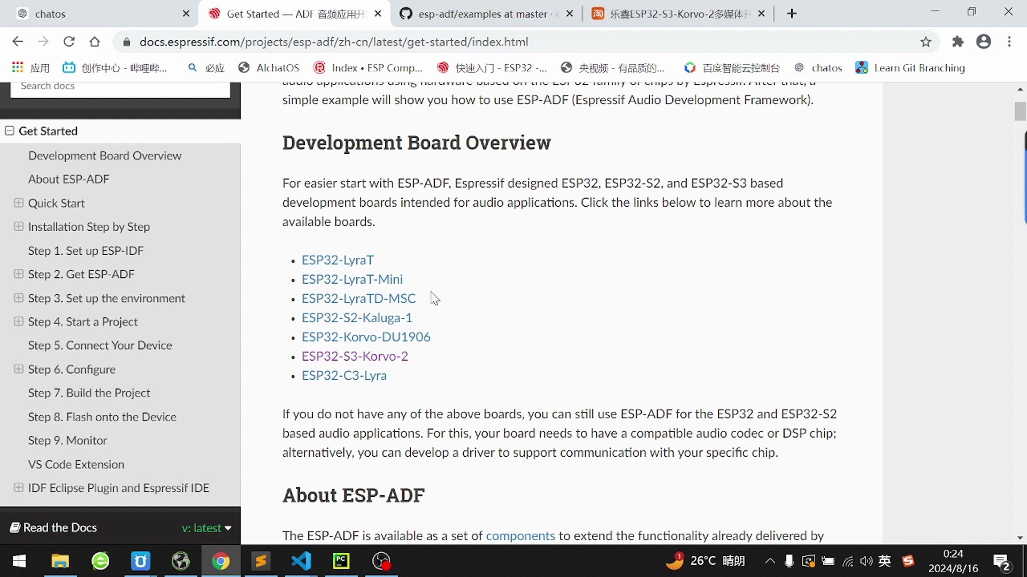The height and width of the screenshot is (577, 1027).
Task: Open the screen recorder taskbar icon
Action: [x=381, y=561]
